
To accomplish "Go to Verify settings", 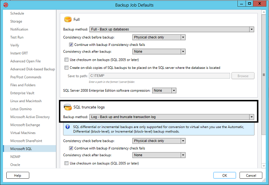I will point(14,45).
